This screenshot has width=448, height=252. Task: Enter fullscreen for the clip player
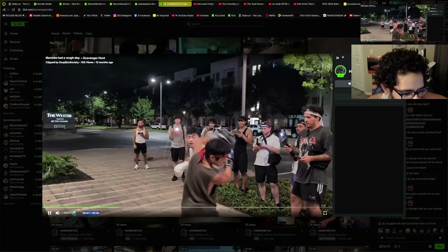[325, 213]
